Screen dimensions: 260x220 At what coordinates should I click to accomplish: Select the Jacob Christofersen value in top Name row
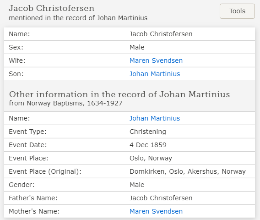tap(161, 34)
